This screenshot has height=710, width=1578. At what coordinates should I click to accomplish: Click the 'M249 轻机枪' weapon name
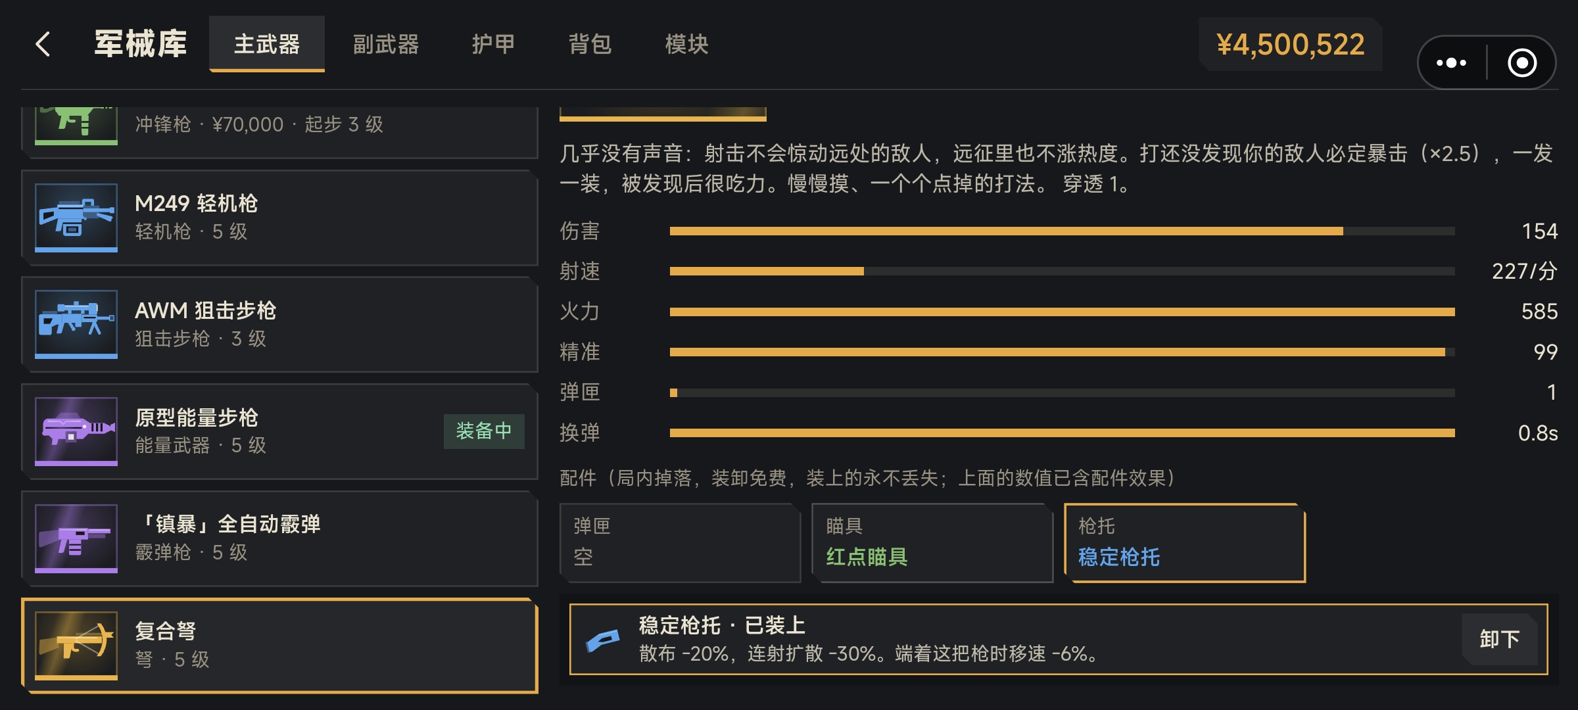point(196,203)
